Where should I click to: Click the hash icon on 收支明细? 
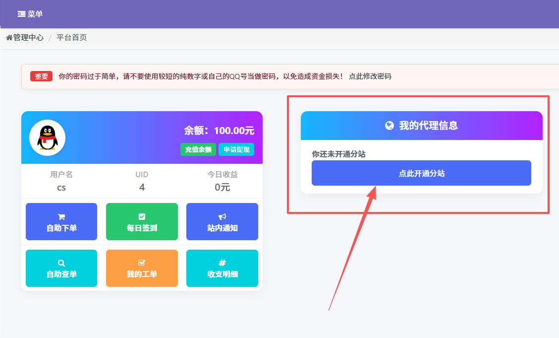point(222,263)
